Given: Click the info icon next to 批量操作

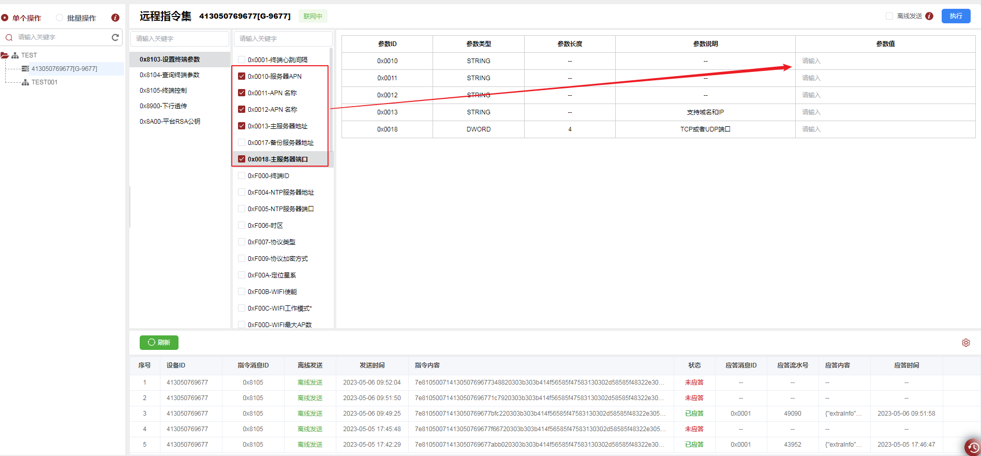Looking at the screenshot, I should pyautogui.click(x=115, y=18).
